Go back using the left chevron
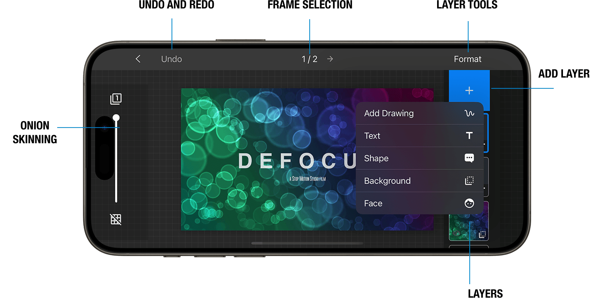 pyautogui.click(x=138, y=59)
